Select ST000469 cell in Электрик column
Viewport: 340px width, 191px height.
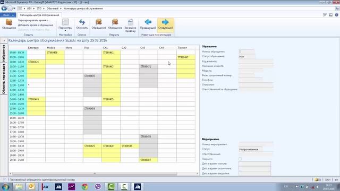[36, 99]
